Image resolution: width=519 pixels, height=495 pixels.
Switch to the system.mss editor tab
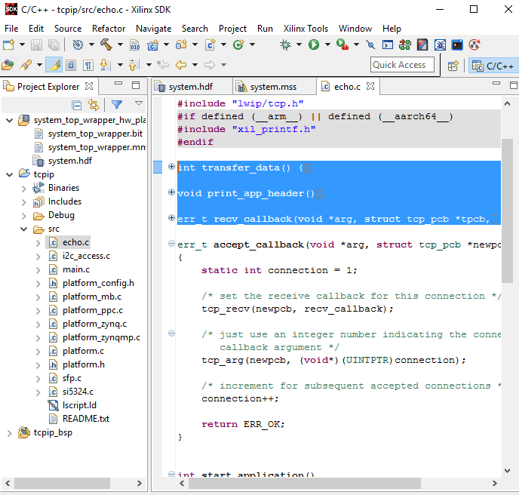(273, 87)
